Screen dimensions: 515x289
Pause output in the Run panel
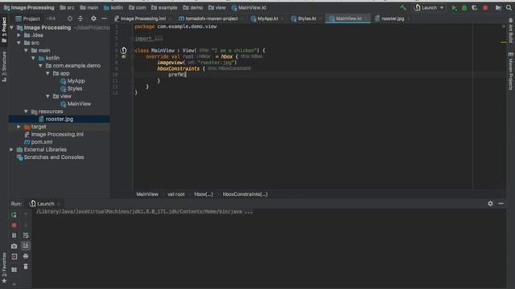14,235
